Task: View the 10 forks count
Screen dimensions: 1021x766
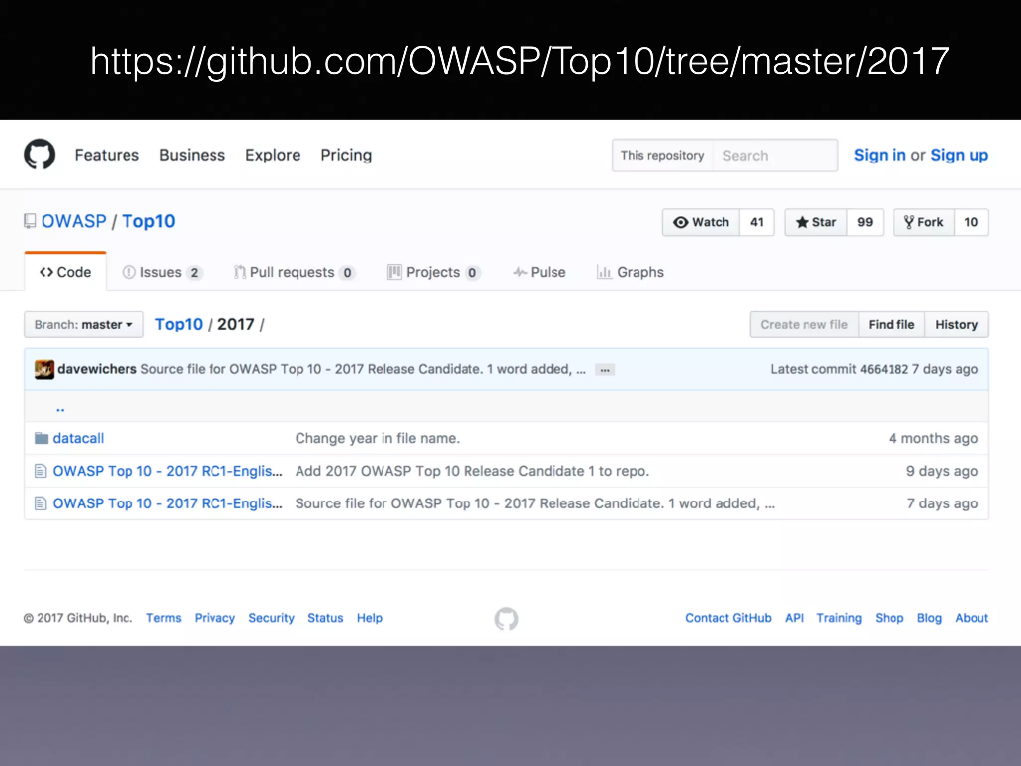Action: tap(971, 222)
